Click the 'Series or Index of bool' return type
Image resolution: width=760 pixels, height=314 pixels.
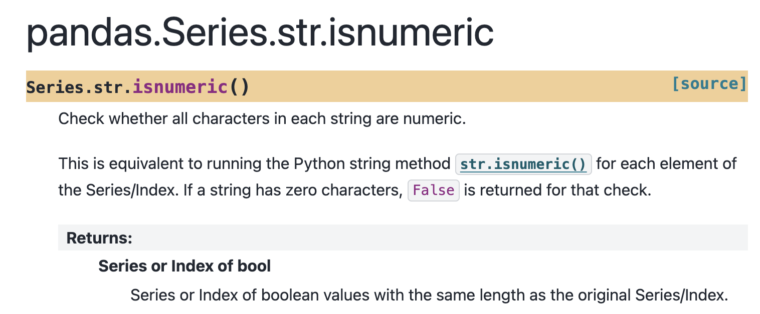tap(184, 266)
